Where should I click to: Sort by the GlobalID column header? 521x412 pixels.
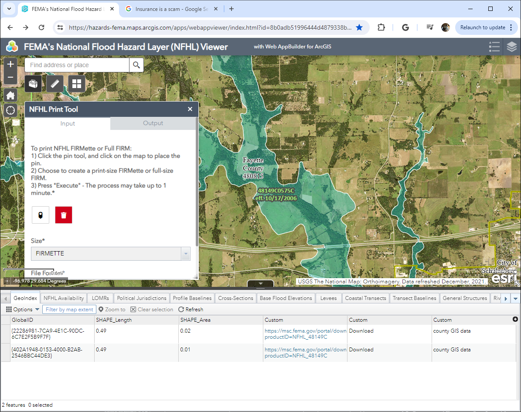pyautogui.click(x=52, y=320)
